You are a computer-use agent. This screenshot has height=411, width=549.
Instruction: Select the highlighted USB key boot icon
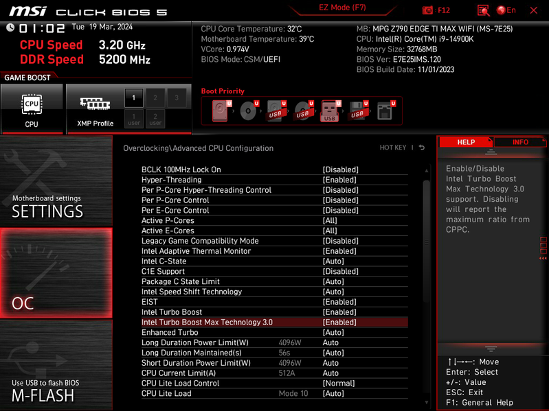point(330,110)
